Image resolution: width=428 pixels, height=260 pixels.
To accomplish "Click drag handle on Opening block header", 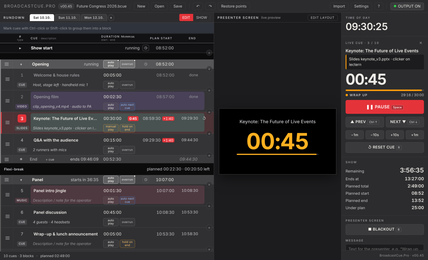I will click(7, 64).
